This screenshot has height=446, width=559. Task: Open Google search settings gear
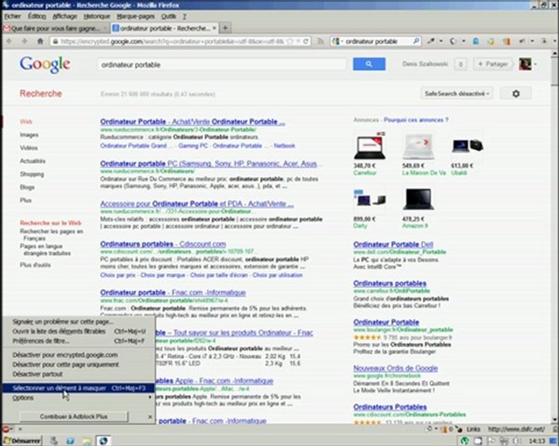click(x=516, y=94)
